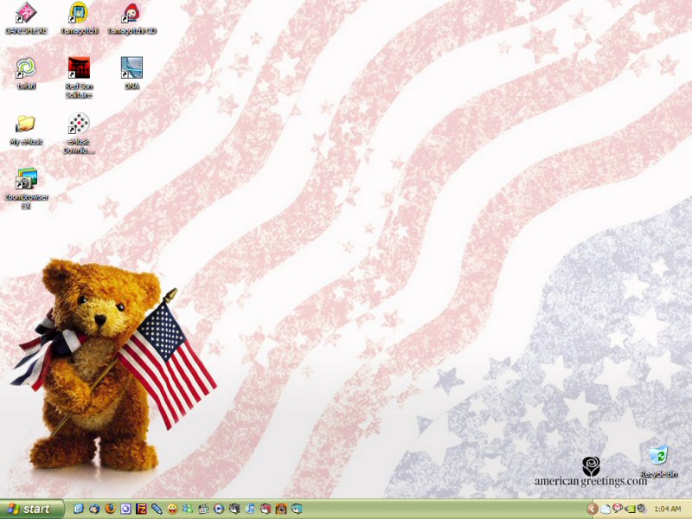The height and width of the screenshot is (519, 692).
Task: Open Firefox from the taskbar
Action: tap(109, 509)
